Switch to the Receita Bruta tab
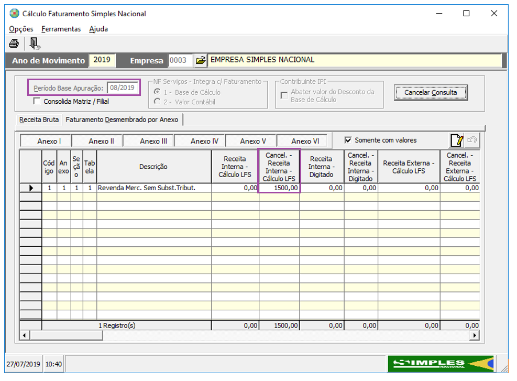Image resolution: width=517 pixels, height=381 pixels. tap(39, 119)
